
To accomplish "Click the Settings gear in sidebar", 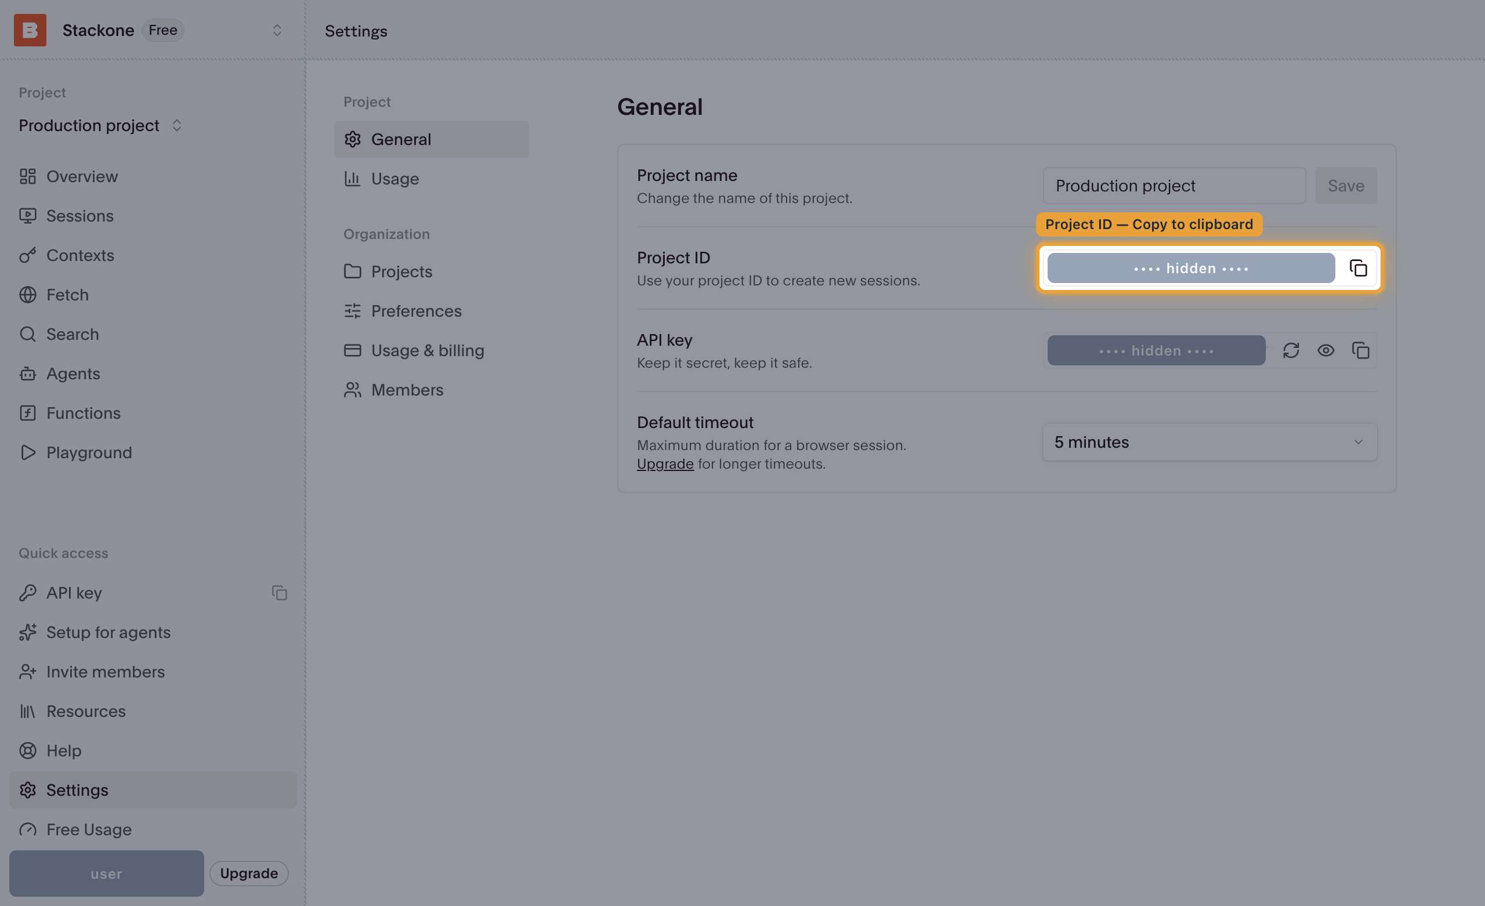I will click(x=28, y=790).
